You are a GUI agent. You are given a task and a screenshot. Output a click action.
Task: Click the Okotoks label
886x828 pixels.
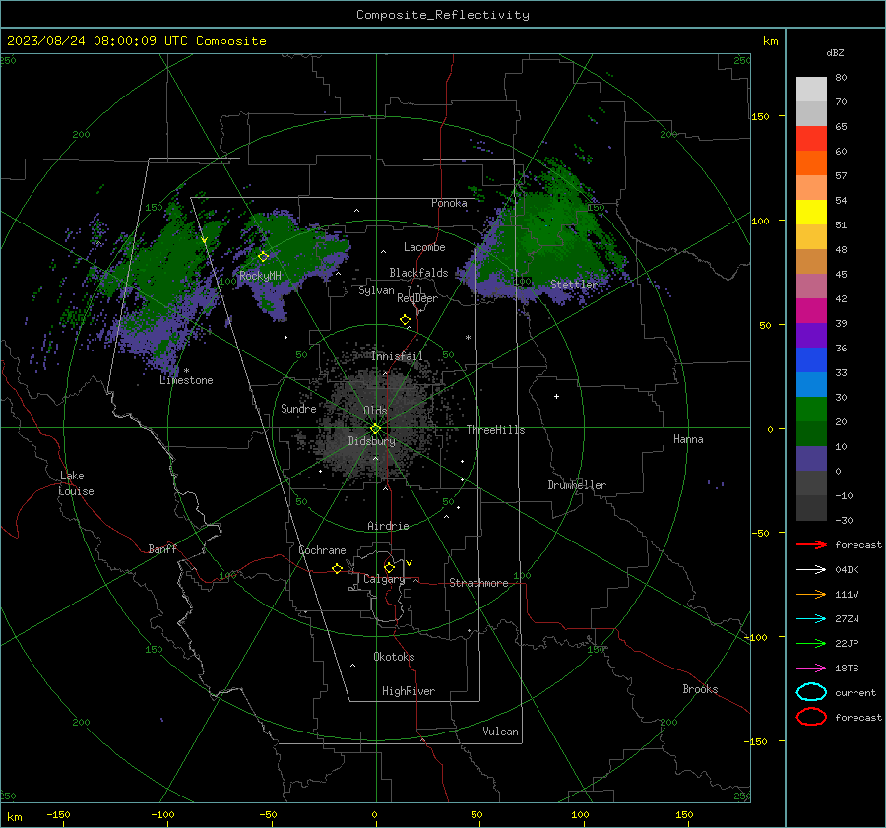[394, 657]
